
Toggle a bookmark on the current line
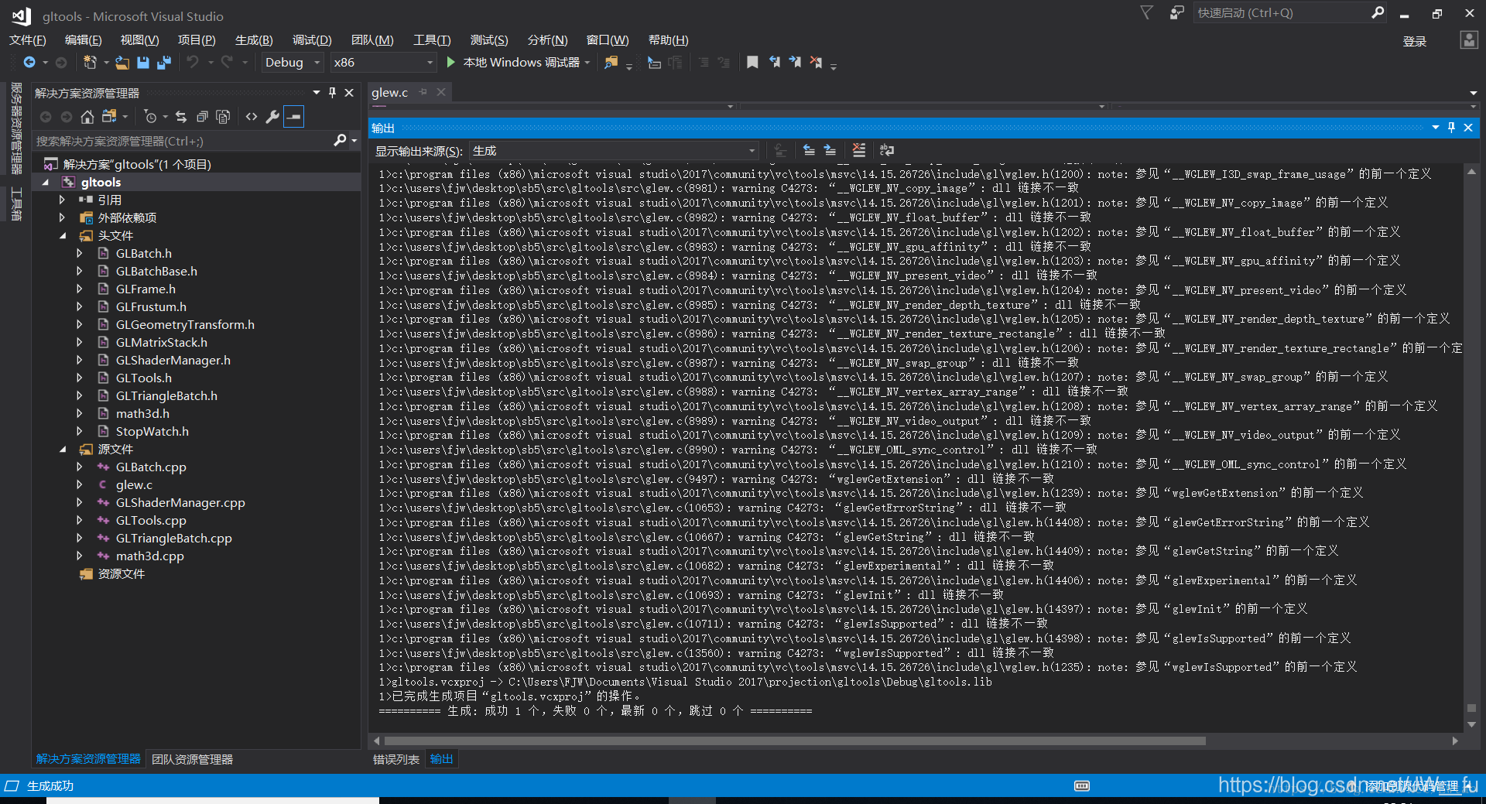pyautogui.click(x=752, y=62)
